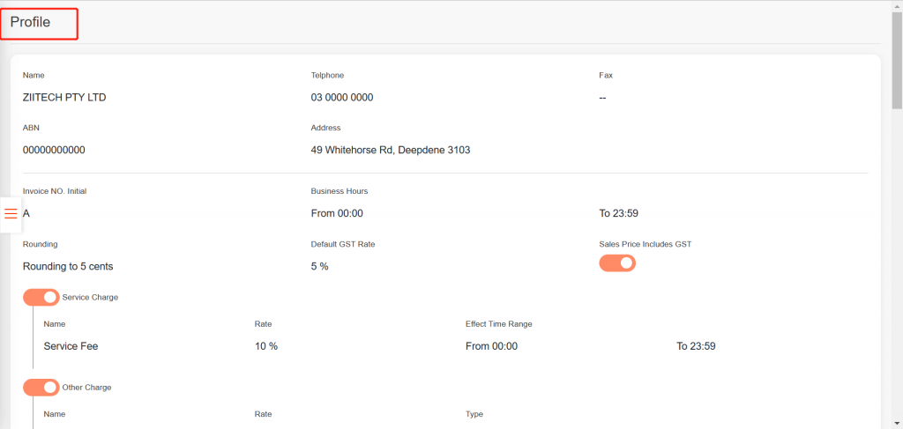Disable the Service Charge toggle

point(41,298)
